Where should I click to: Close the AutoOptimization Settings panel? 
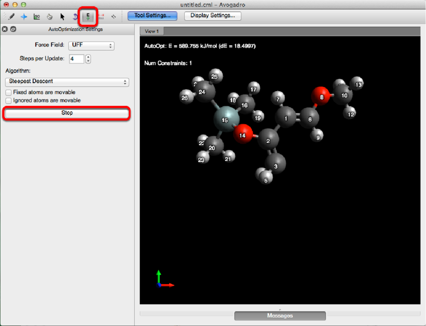coord(5,29)
